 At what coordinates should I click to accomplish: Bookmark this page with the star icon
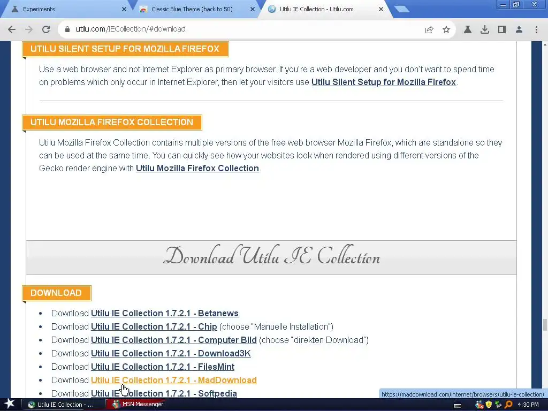tap(446, 29)
